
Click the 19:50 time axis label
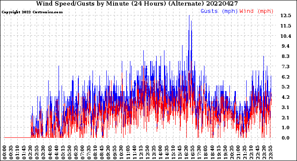[225, 152]
